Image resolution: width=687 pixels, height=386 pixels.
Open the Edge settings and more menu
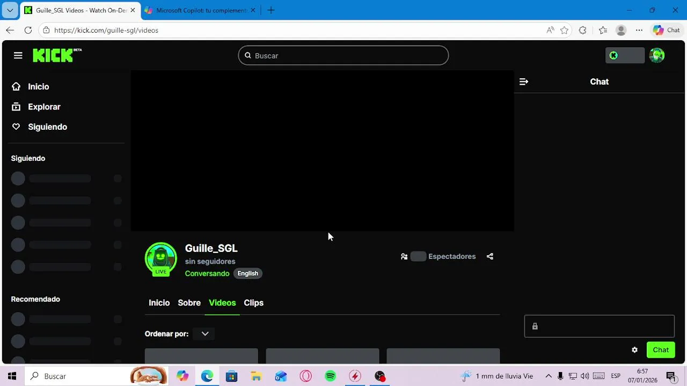[x=639, y=30]
